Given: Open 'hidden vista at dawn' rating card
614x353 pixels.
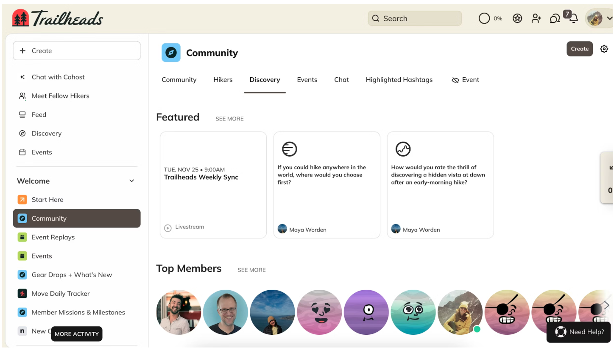Looking at the screenshot, I should click(441, 185).
